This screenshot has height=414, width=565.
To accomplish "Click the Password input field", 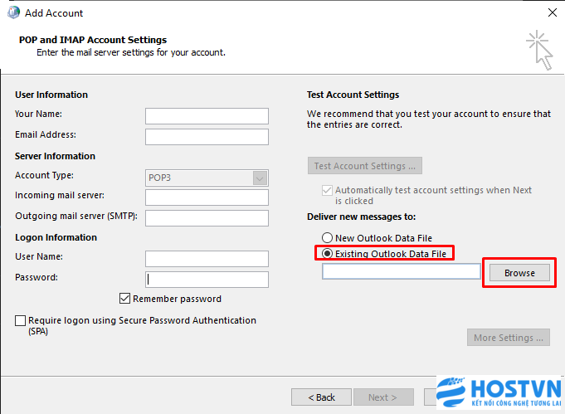I will (207, 280).
